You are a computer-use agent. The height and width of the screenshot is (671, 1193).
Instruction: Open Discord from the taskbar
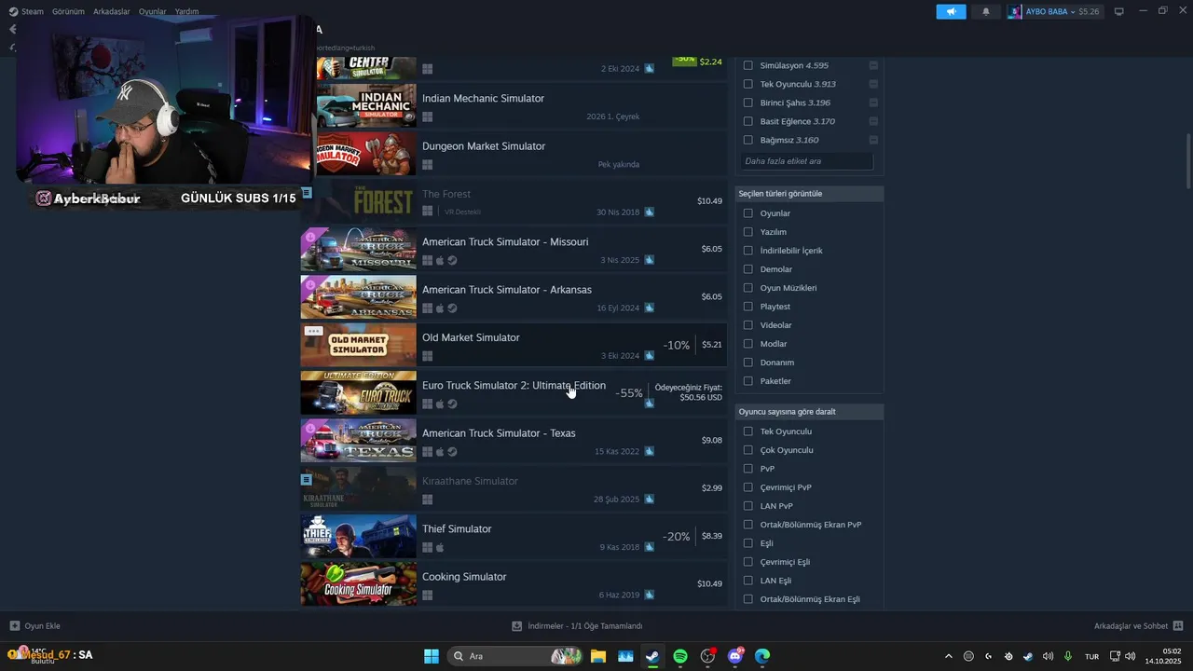click(735, 656)
